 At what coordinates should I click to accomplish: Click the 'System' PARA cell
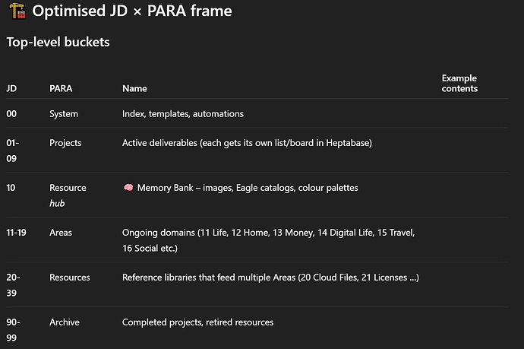[64, 114]
